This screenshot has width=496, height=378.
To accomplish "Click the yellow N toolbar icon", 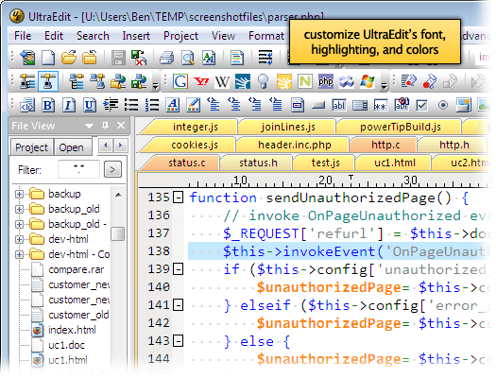I will pos(304,81).
